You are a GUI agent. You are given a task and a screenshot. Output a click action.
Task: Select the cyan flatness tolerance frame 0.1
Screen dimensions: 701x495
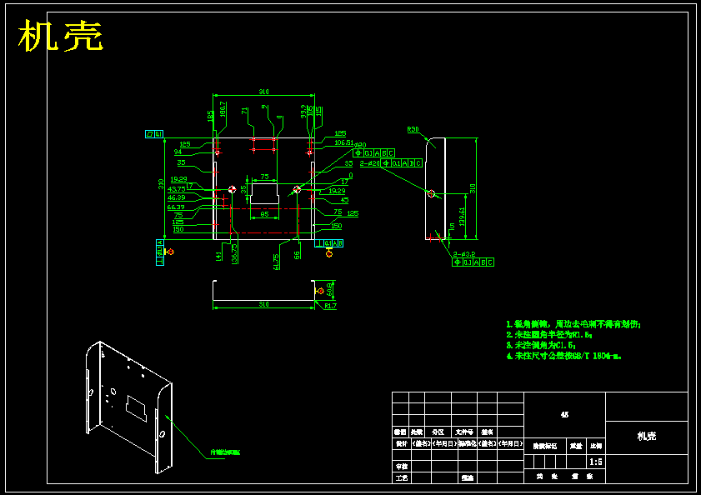click(x=154, y=133)
